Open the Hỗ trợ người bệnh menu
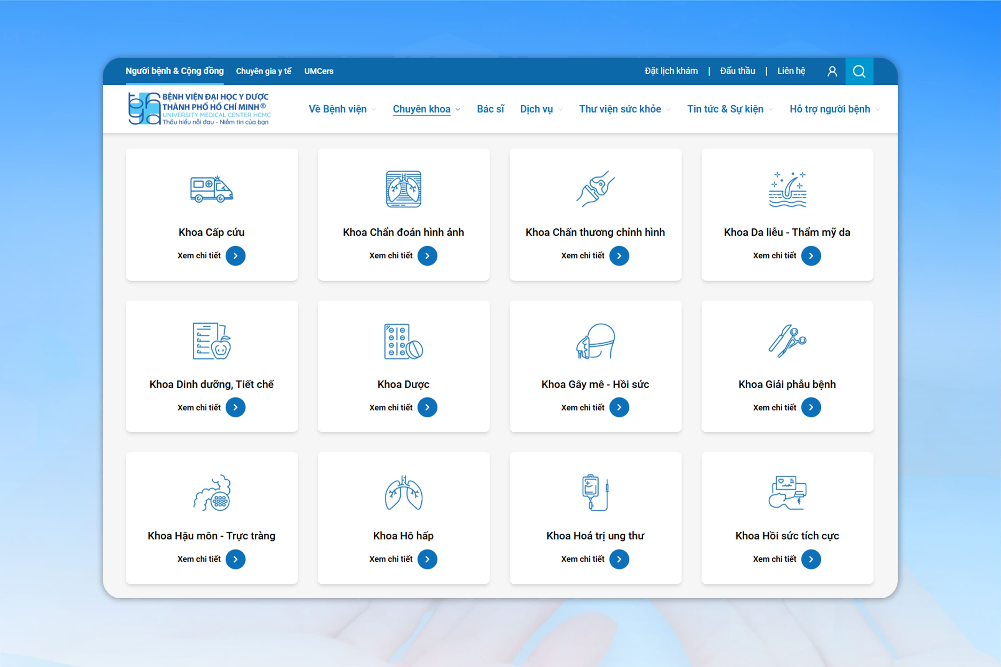Screen dimensions: 1001x667 pyautogui.click(x=830, y=109)
